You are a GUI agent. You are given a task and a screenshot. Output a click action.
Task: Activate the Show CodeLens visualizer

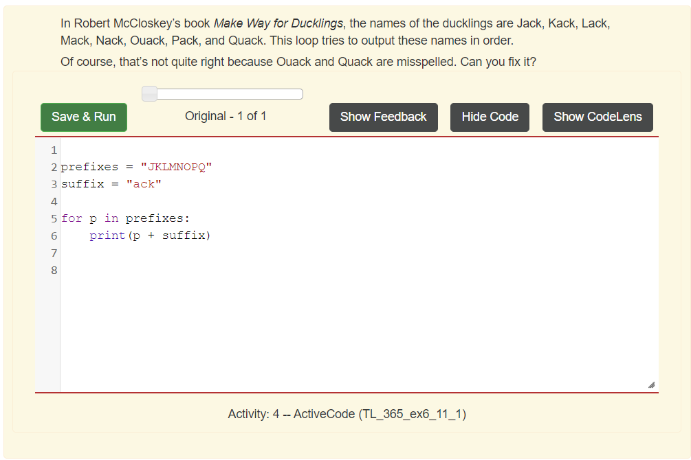[597, 117]
